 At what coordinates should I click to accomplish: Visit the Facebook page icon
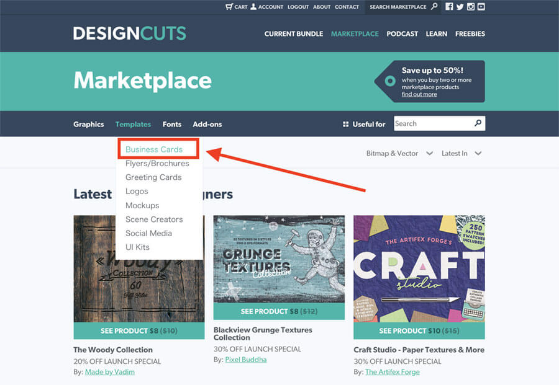[x=449, y=6]
